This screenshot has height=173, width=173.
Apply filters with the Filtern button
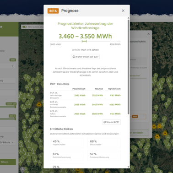8,162
